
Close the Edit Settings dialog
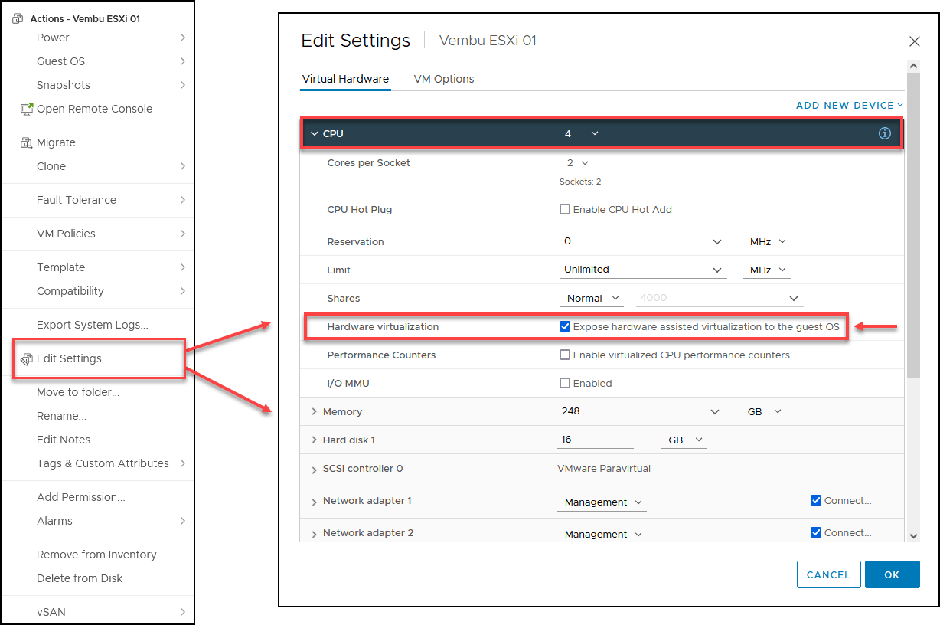coord(914,41)
